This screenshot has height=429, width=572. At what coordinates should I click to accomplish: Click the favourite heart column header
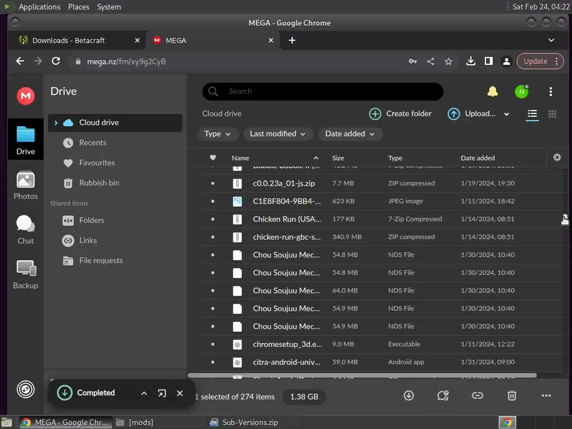(213, 158)
